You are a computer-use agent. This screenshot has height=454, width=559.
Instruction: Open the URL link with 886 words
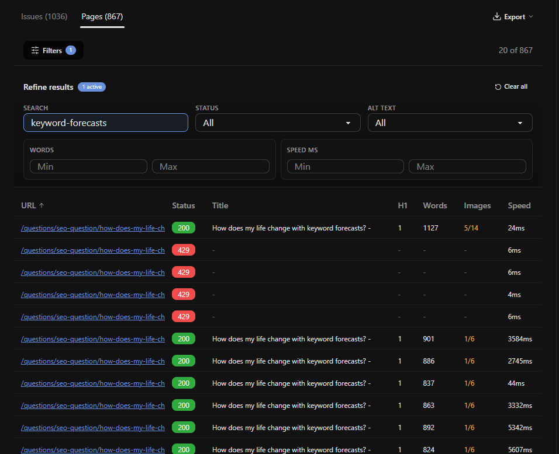tap(93, 361)
